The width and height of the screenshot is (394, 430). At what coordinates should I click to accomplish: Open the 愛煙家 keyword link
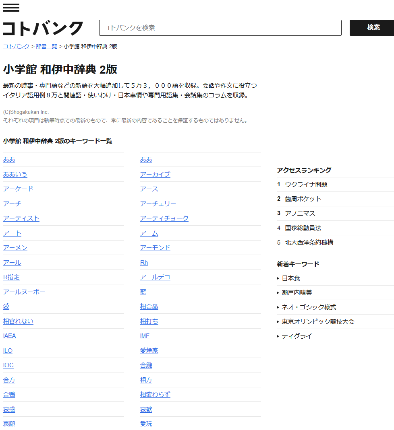(149, 350)
